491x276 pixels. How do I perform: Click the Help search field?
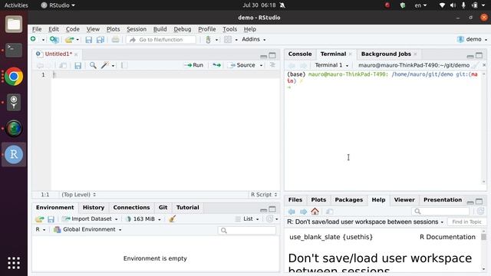[441, 212]
